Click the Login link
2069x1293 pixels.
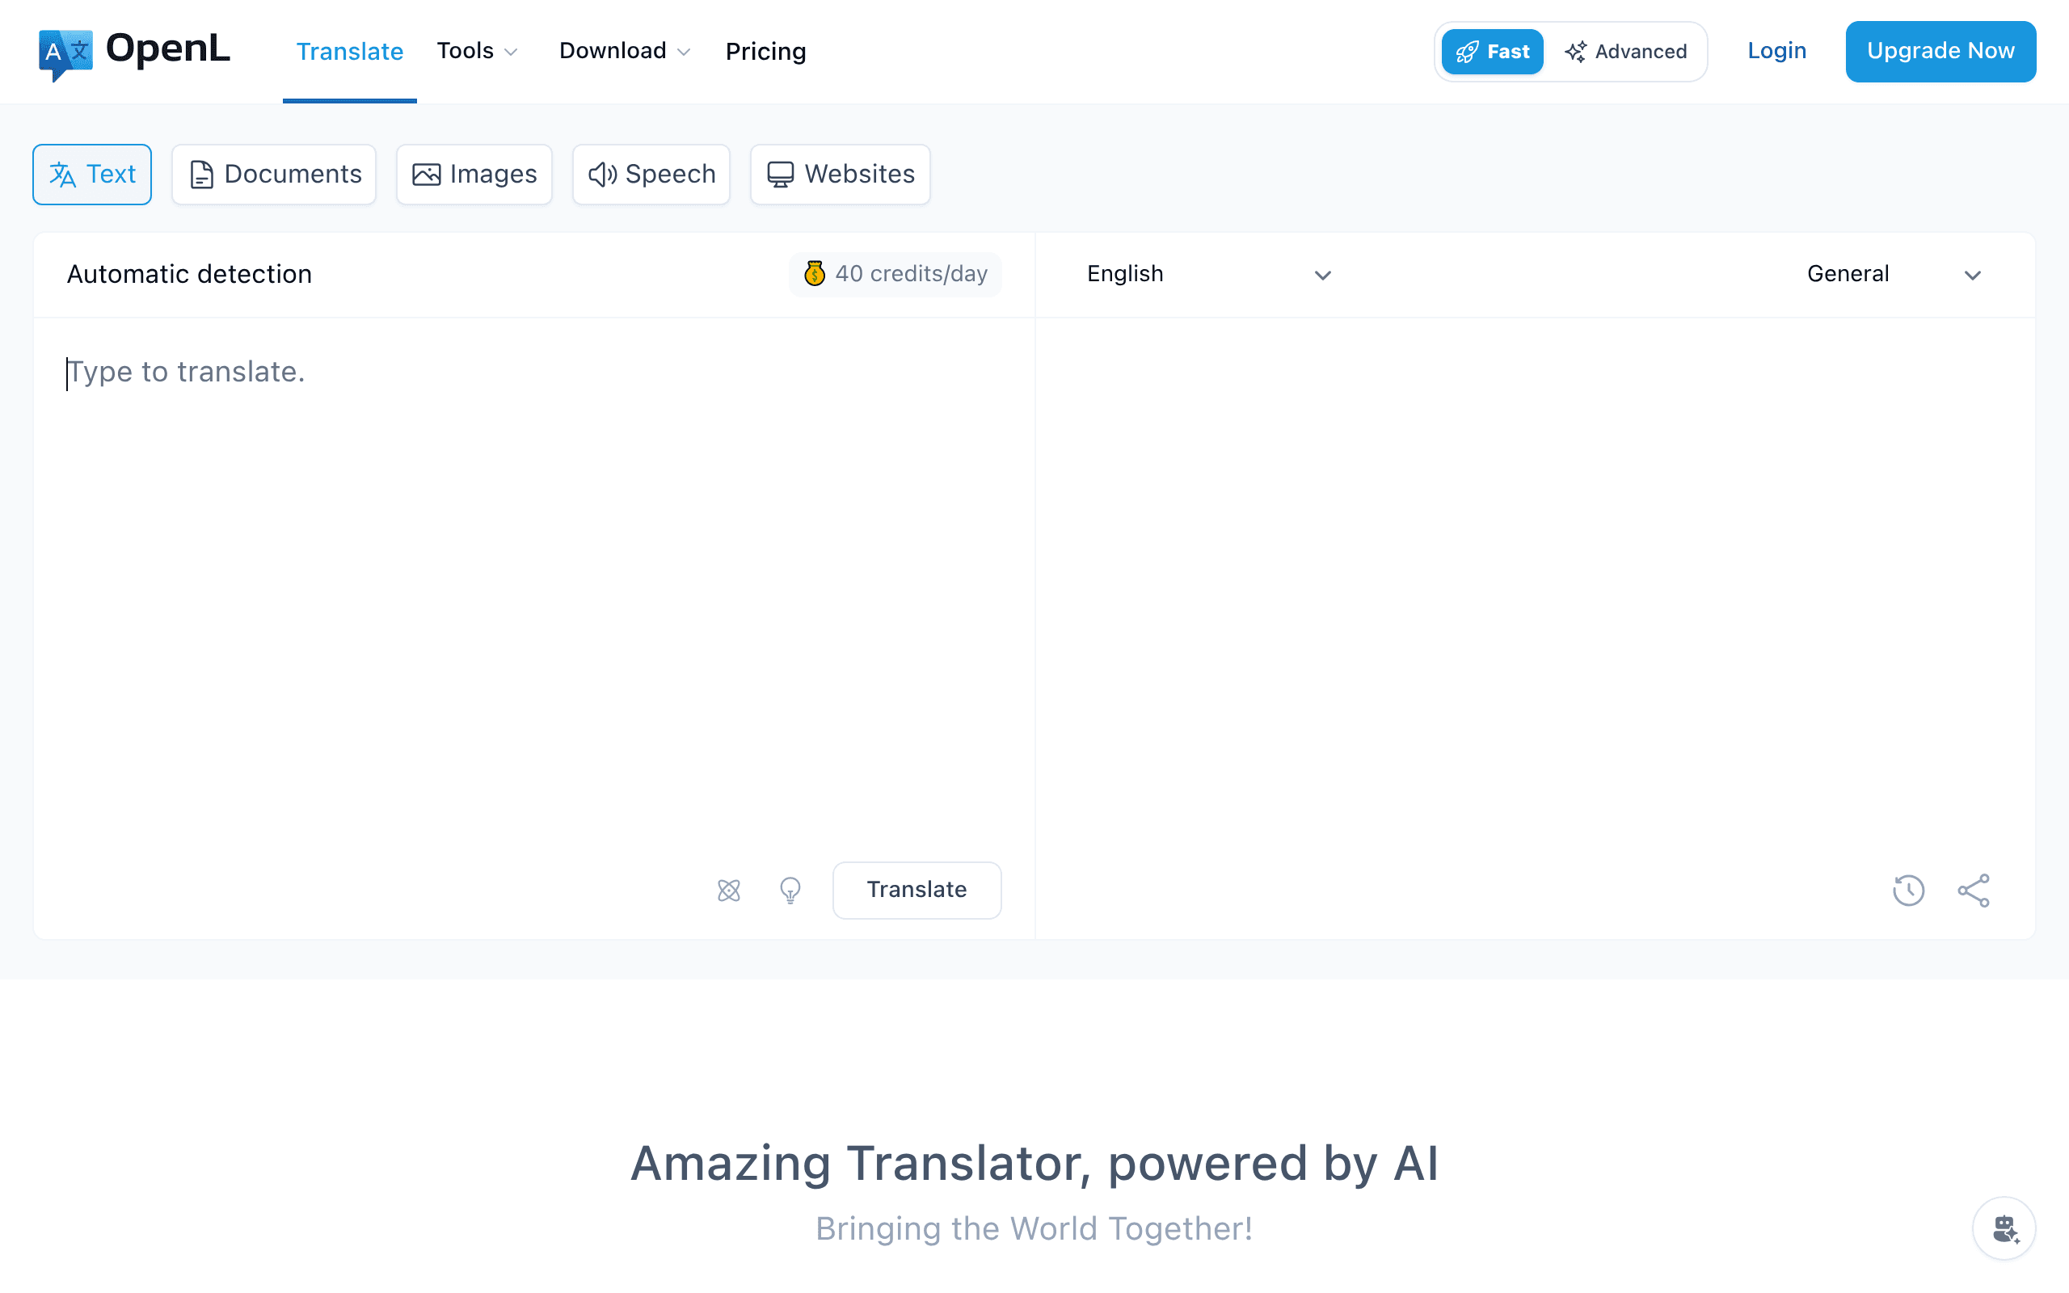pyautogui.click(x=1776, y=51)
